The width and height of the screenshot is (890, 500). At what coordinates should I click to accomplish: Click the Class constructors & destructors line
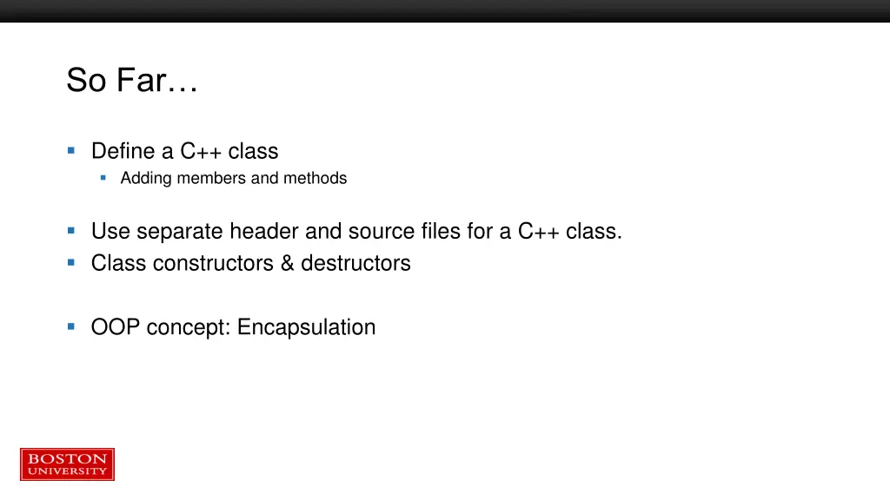(250, 263)
